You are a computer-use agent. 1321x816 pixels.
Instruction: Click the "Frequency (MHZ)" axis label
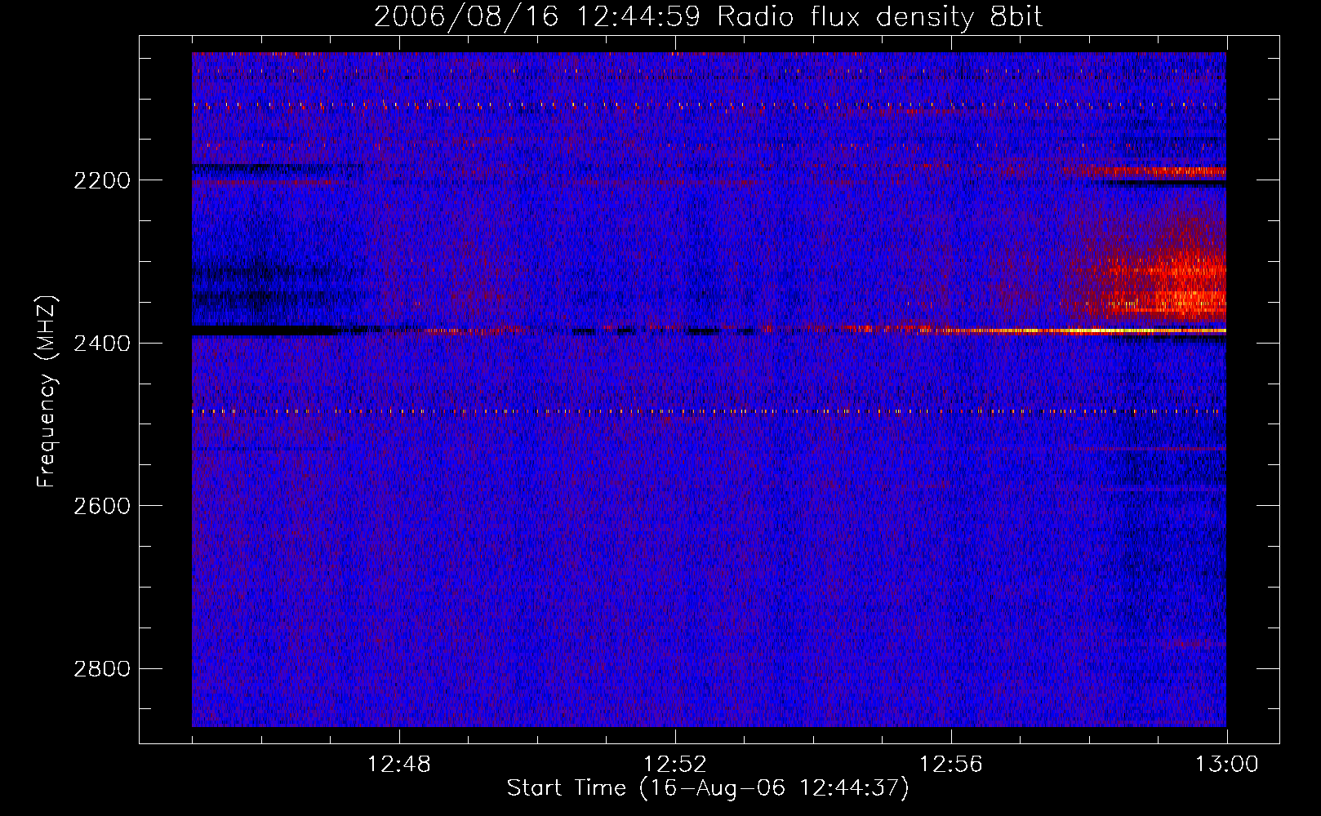tap(47, 392)
